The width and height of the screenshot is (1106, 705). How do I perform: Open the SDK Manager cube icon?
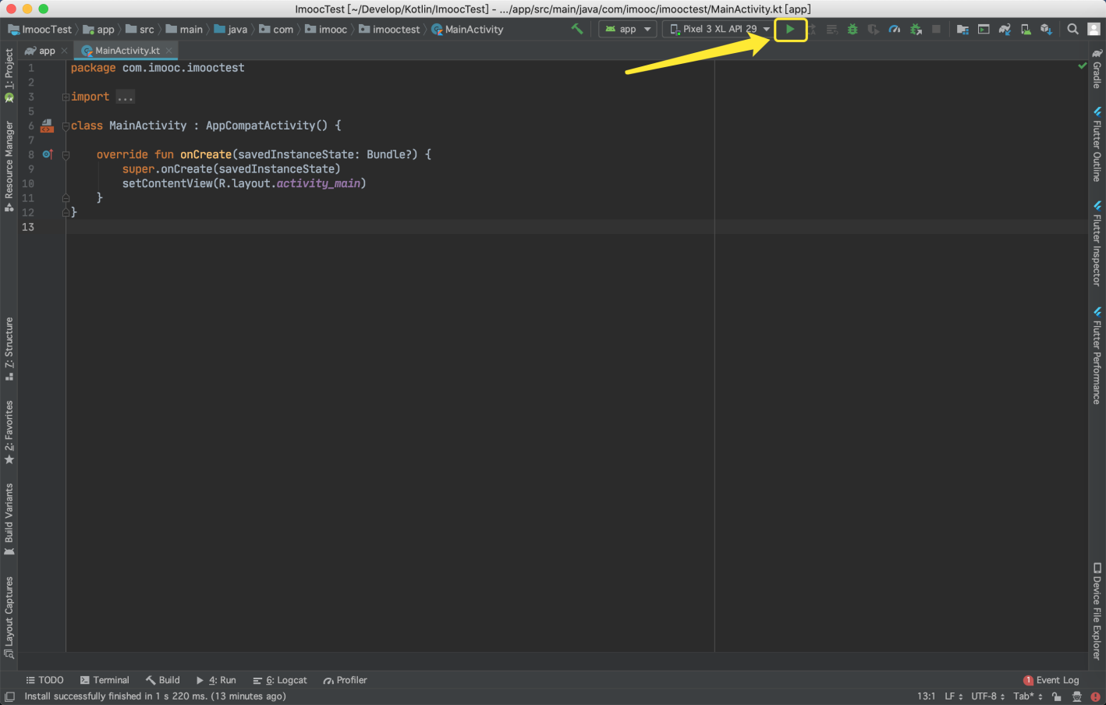tap(1047, 29)
